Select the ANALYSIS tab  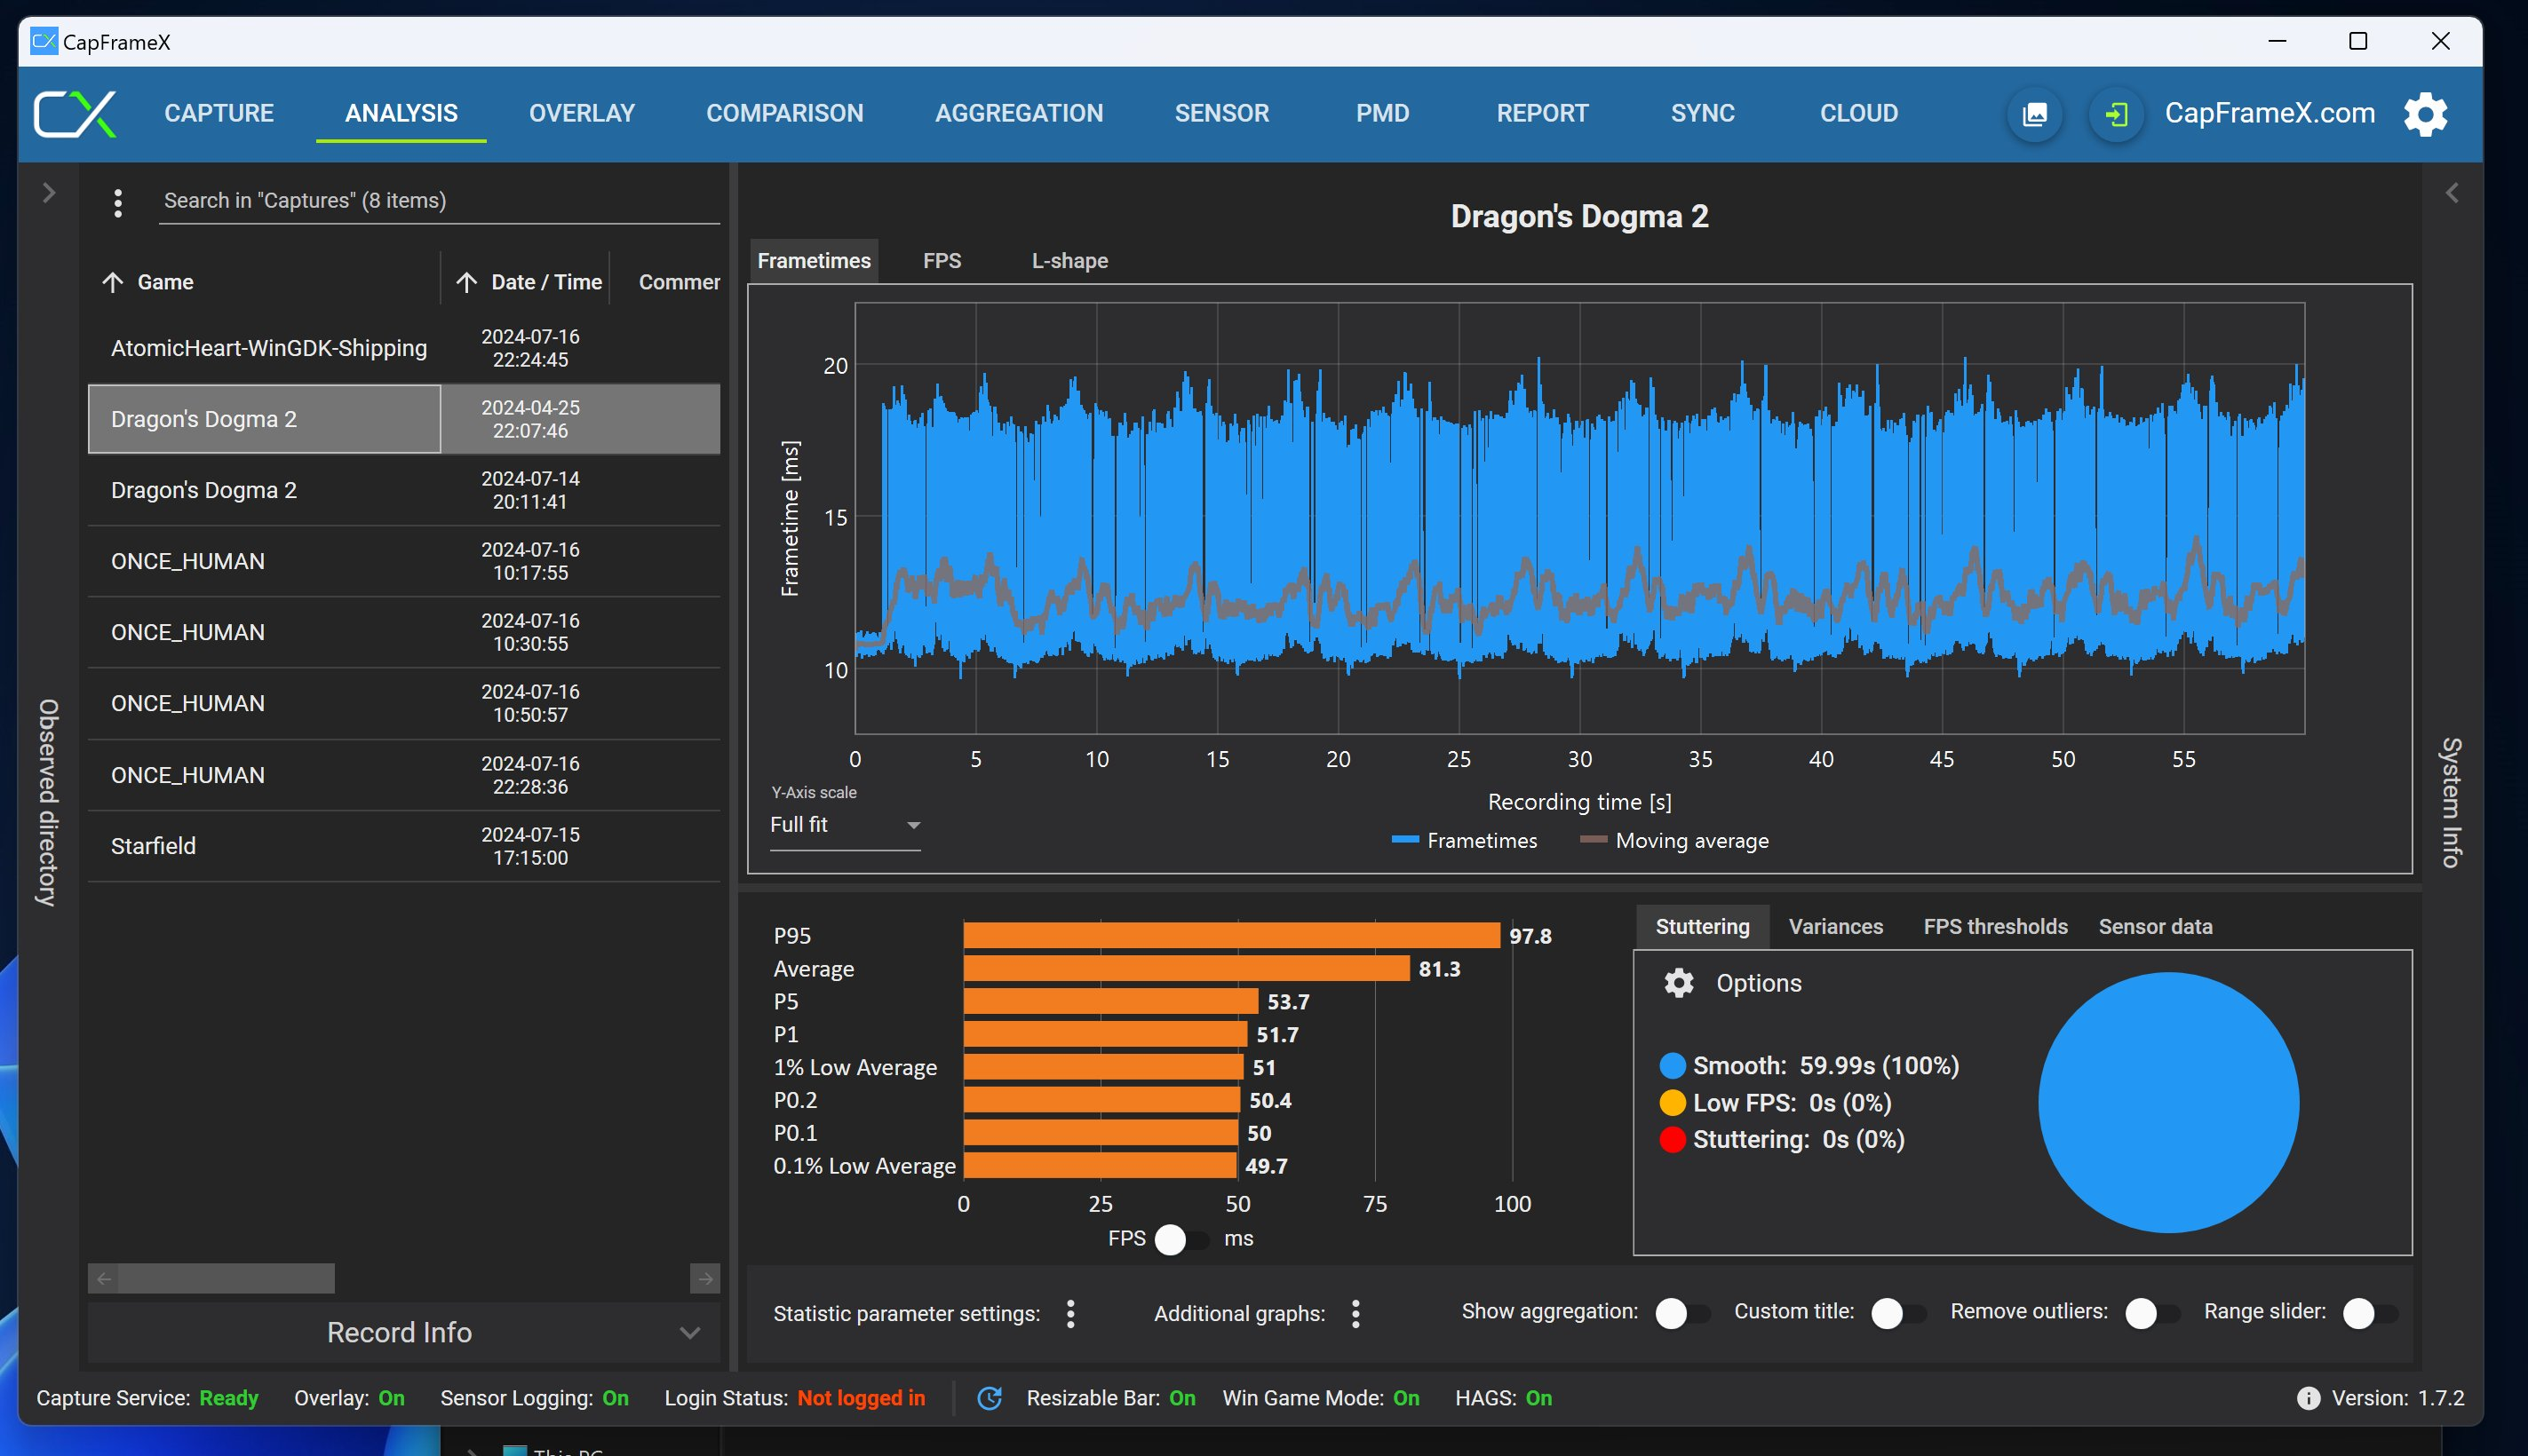tap(401, 113)
